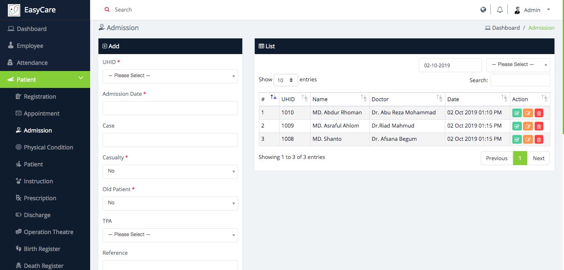Delete the MD. Shanto admission row
The image size is (564, 270).
click(x=539, y=139)
